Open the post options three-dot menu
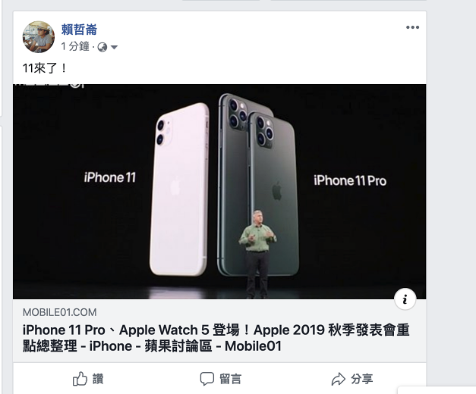This screenshot has height=394, width=476. 412,27
